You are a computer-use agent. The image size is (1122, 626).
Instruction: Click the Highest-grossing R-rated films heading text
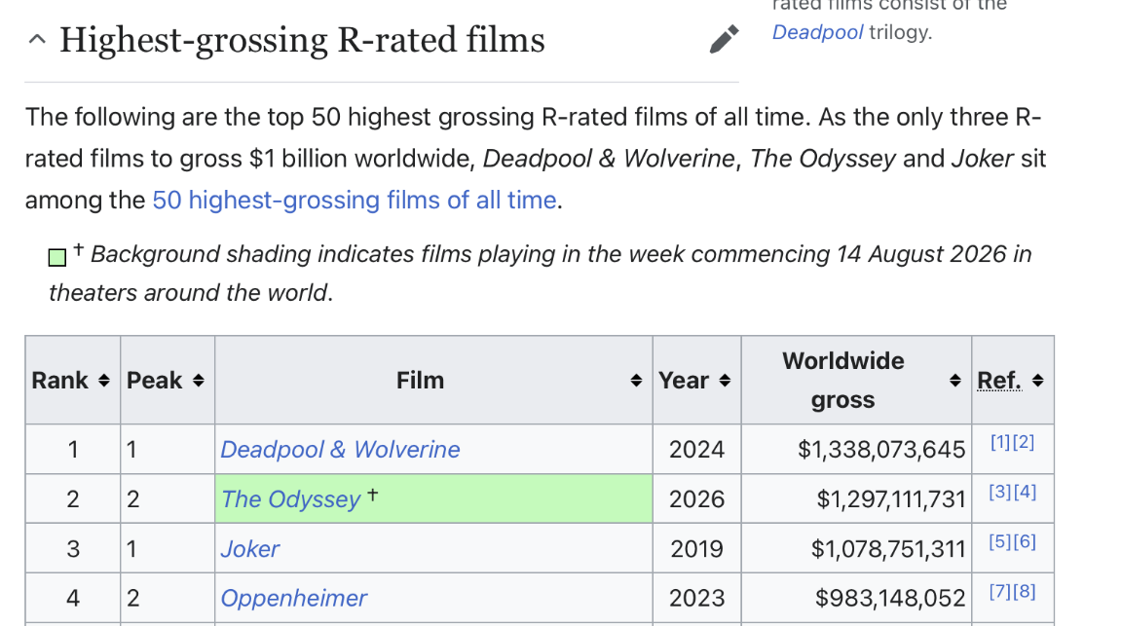click(302, 40)
